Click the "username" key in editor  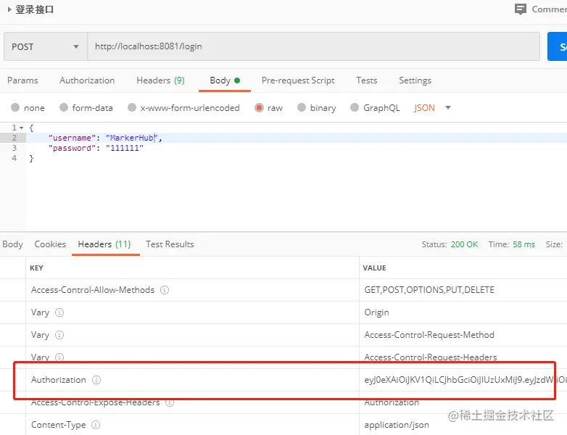72,138
